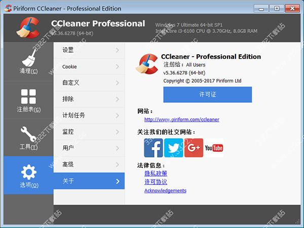Screen dimensions: 304x228
Task: Click the CCleaner title bar app icon
Action: [x=8, y=8]
